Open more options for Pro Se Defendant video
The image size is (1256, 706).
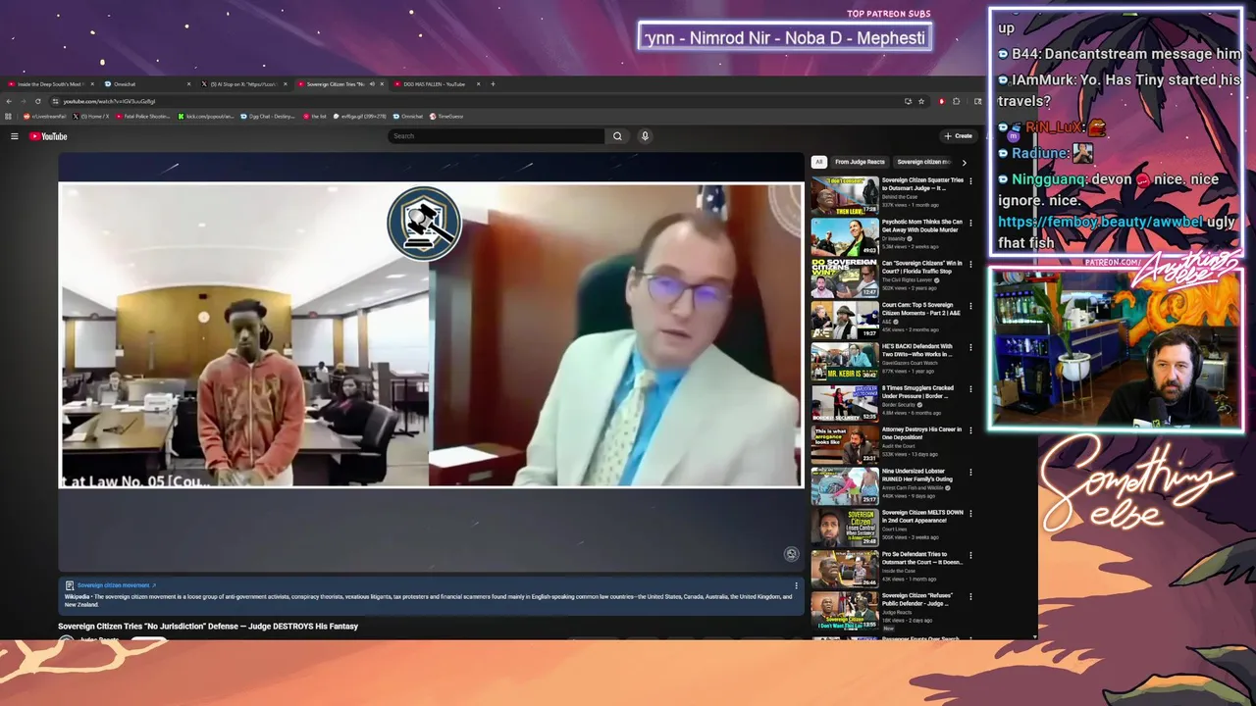point(970,555)
